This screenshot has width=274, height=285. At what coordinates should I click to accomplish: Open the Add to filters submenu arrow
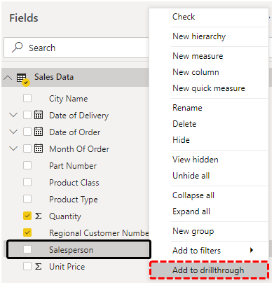click(x=252, y=250)
